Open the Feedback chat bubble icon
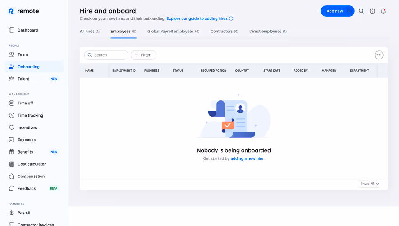This screenshot has width=399, height=226. coord(12,188)
